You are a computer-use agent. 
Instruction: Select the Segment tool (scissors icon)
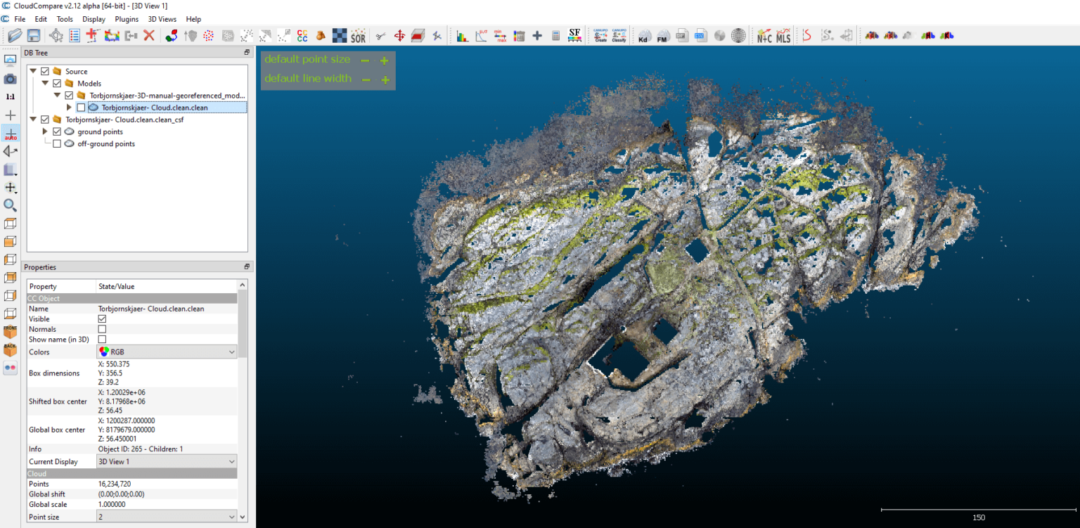tap(379, 35)
